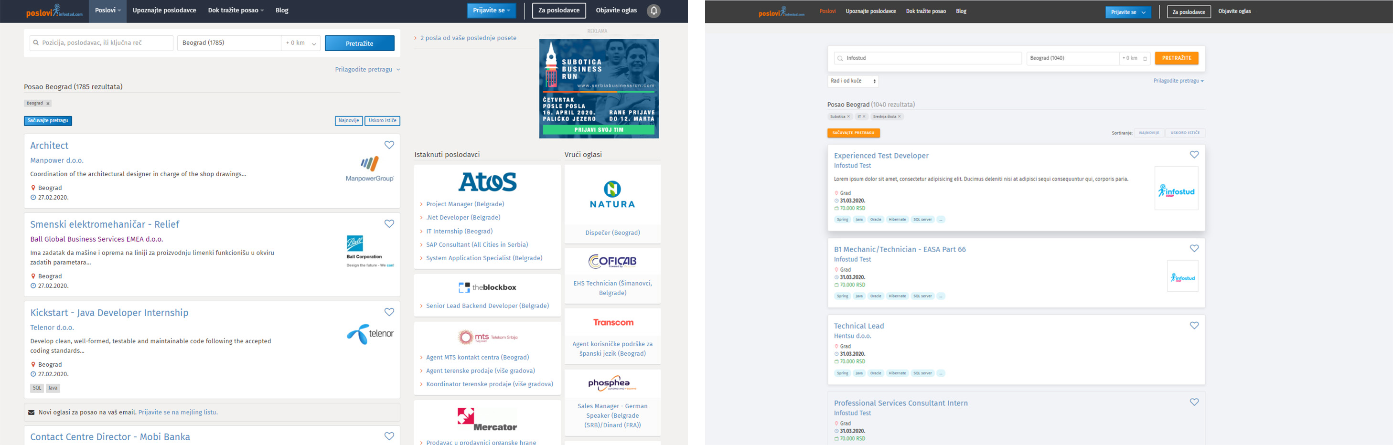Favorite the Smenski elektromehaničar - Relief job
Screen dimensions: 1393x445
coord(389,224)
